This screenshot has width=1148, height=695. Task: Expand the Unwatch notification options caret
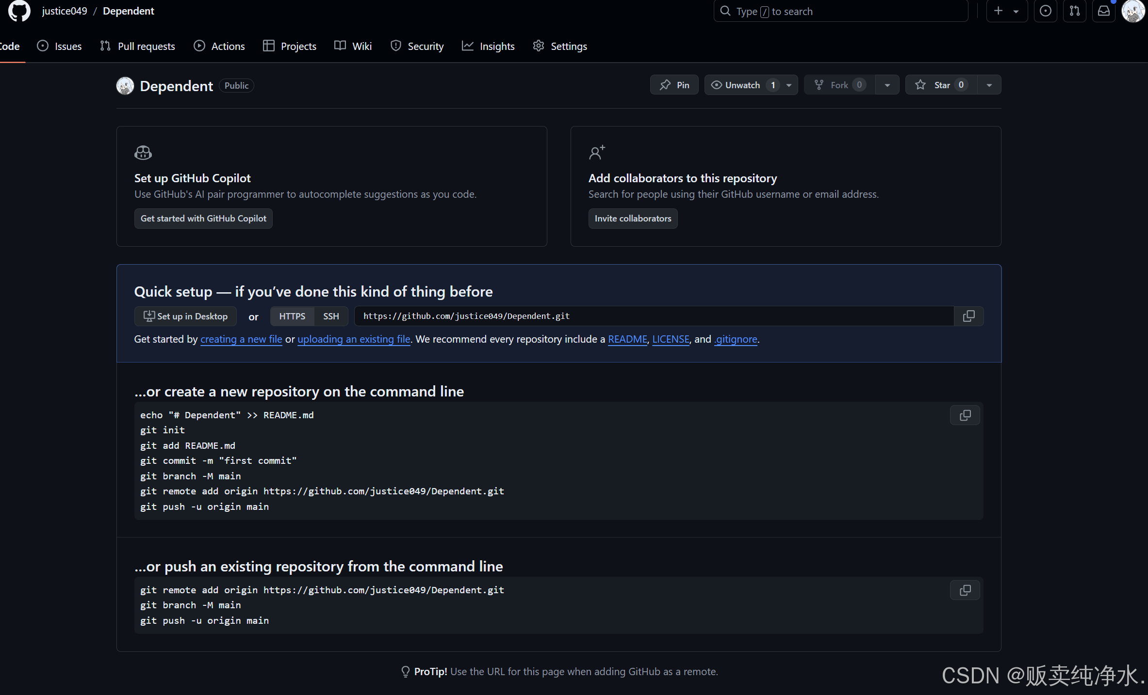coord(789,85)
